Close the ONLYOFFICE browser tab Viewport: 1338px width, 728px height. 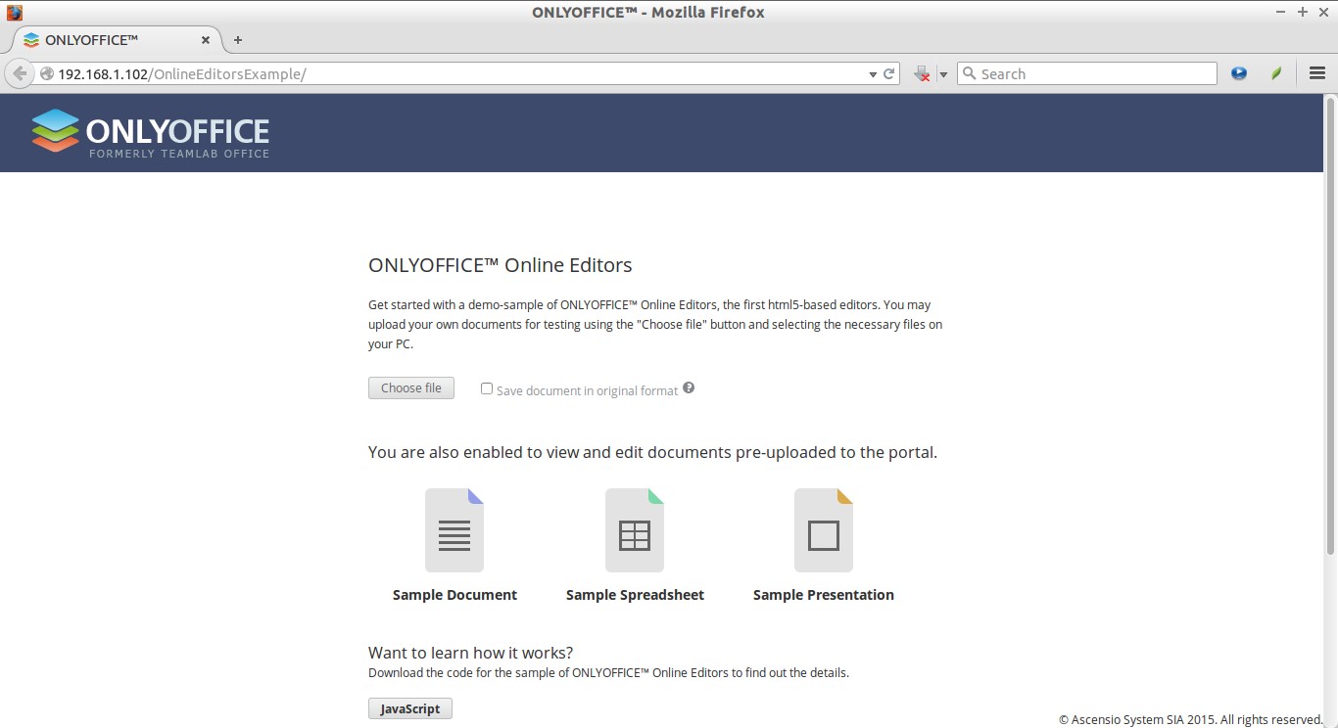pos(206,40)
